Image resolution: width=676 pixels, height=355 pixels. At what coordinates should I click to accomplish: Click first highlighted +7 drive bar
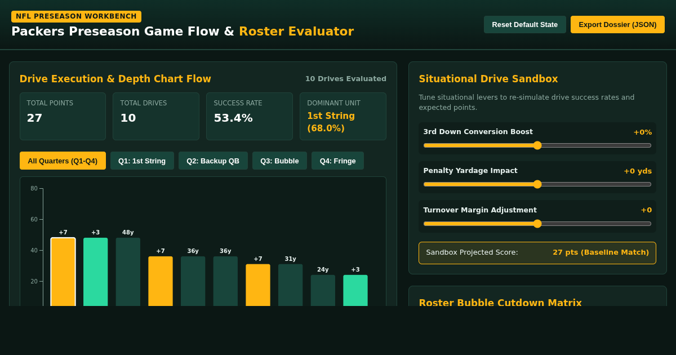click(x=63, y=272)
